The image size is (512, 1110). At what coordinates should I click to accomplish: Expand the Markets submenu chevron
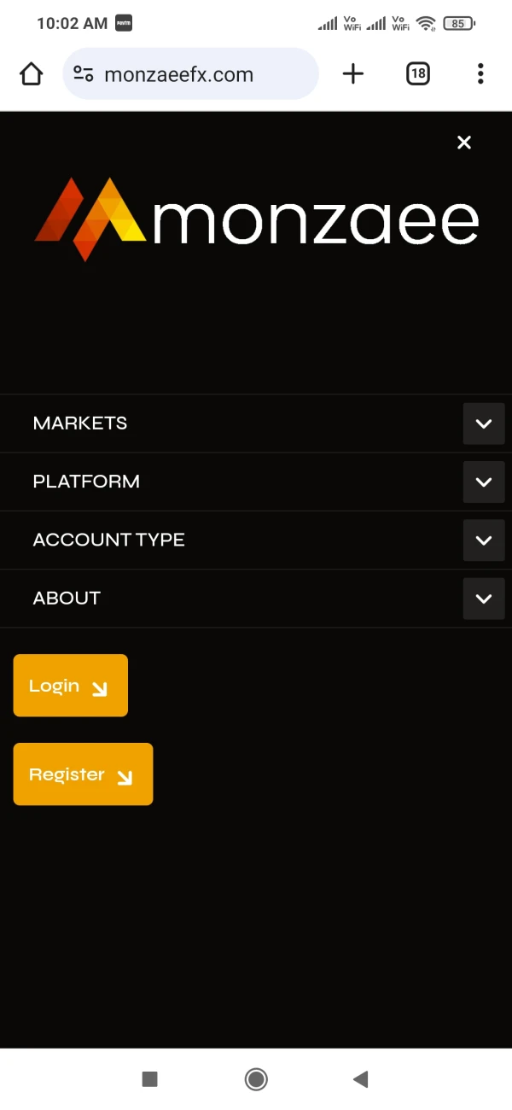tap(484, 424)
